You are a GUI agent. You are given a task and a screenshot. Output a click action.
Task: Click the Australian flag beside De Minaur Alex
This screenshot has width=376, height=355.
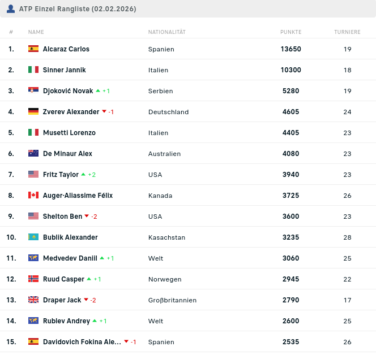coord(33,154)
